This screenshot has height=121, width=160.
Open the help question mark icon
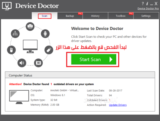point(143,4)
